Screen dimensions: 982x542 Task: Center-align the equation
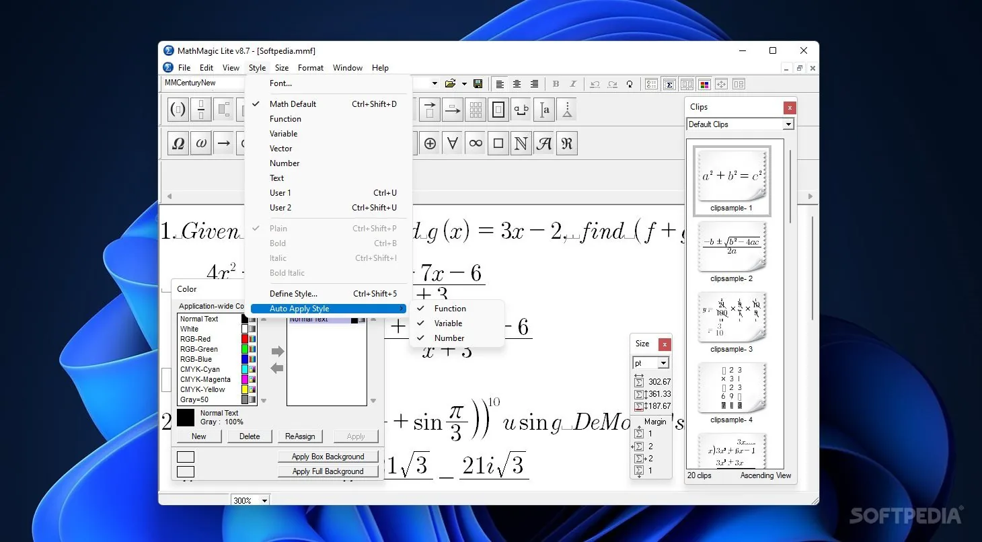click(x=517, y=84)
